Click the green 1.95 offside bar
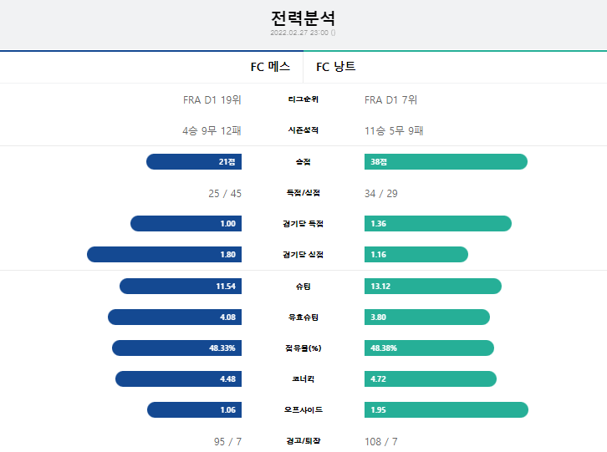This screenshot has height=452, width=607. 446,410
